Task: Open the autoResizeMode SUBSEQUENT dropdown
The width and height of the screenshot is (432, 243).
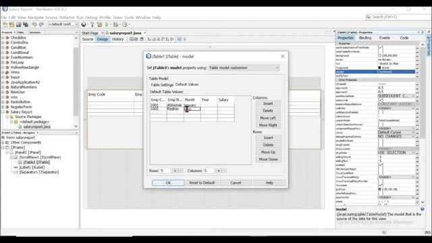Action: 396,96
